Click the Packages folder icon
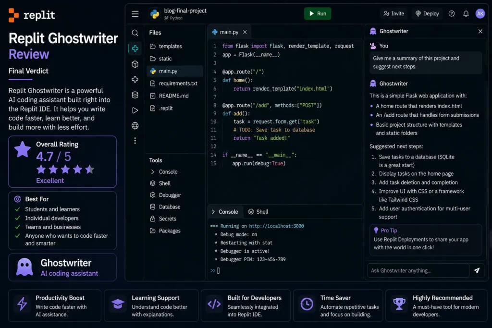The height and width of the screenshot is (328, 492). point(153,231)
